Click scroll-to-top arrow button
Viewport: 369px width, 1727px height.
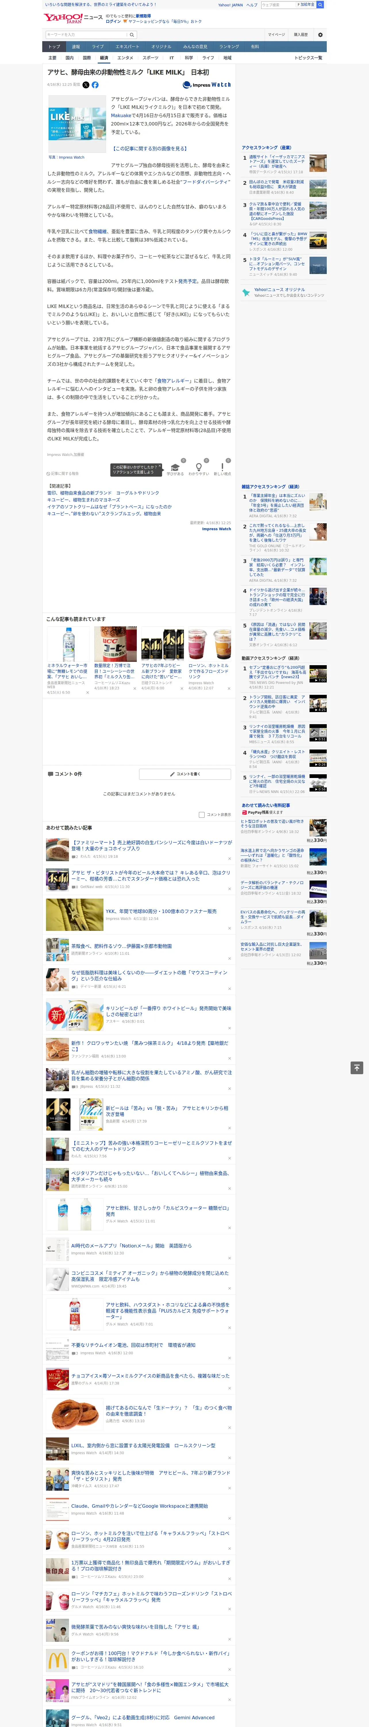[357, 1068]
